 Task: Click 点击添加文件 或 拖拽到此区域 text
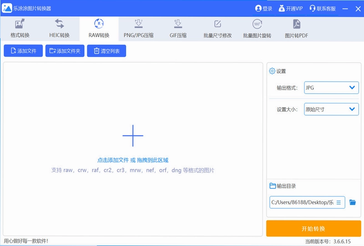point(133,160)
